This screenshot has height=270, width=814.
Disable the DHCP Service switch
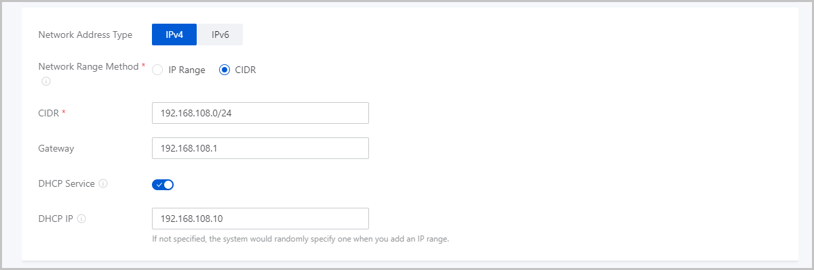(x=163, y=184)
